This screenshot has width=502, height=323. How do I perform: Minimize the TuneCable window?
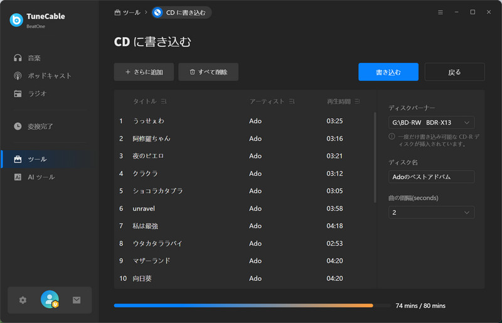457,12
